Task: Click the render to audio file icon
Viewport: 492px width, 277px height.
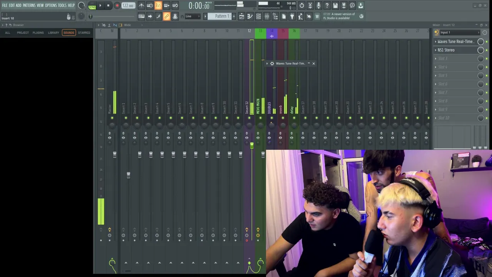Action: coord(344,5)
